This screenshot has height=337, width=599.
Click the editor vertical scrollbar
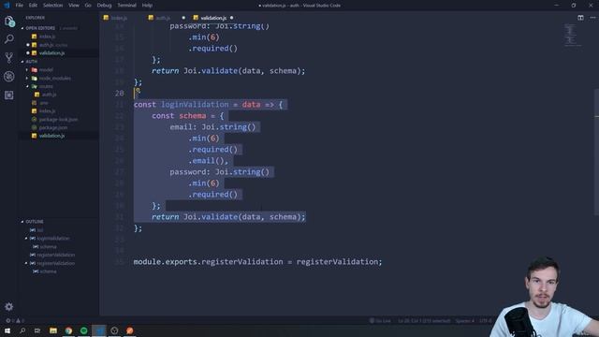point(596,153)
